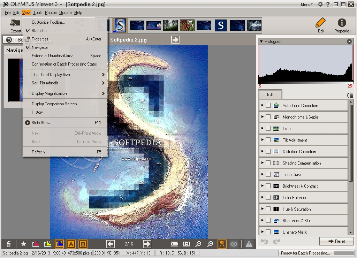Click the undo arrow in the edit panel

264,241
